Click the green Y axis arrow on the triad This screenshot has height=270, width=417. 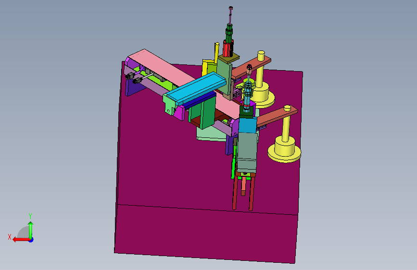[31, 230]
